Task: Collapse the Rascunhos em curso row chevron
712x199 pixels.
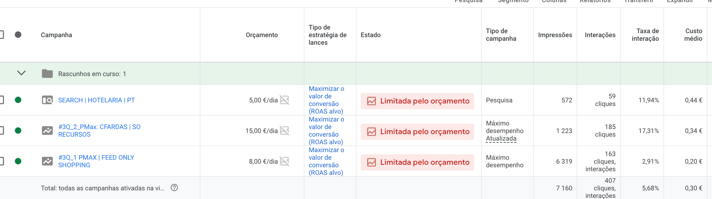Action: click(21, 73)
